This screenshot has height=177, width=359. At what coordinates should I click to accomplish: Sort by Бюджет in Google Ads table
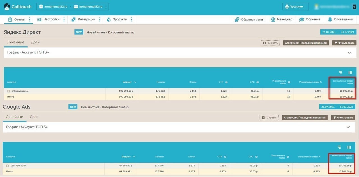click(128, 157)
